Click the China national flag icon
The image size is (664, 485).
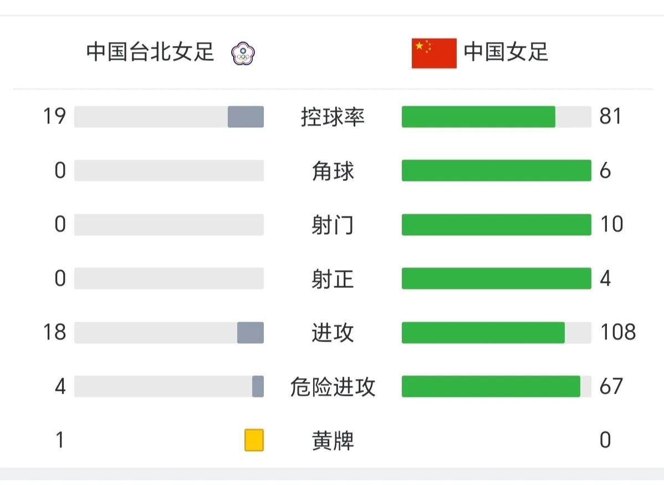(x=434, y=53)
